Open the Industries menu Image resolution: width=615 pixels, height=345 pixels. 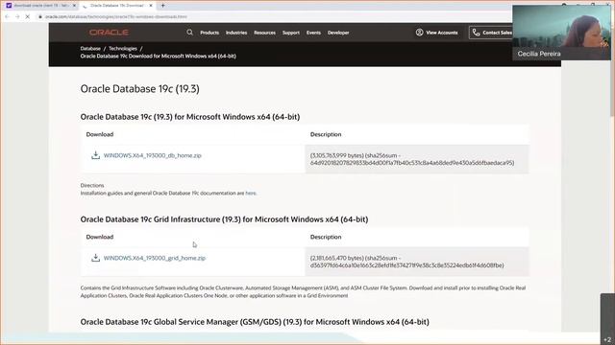point(236,33)
